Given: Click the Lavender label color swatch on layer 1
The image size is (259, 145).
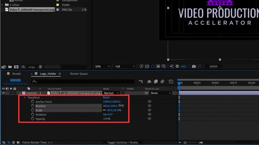Looking at the screenshot, I should 24,93.
